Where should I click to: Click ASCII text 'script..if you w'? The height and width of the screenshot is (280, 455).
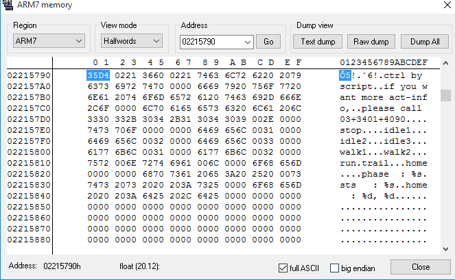click(x=384, y=86)
